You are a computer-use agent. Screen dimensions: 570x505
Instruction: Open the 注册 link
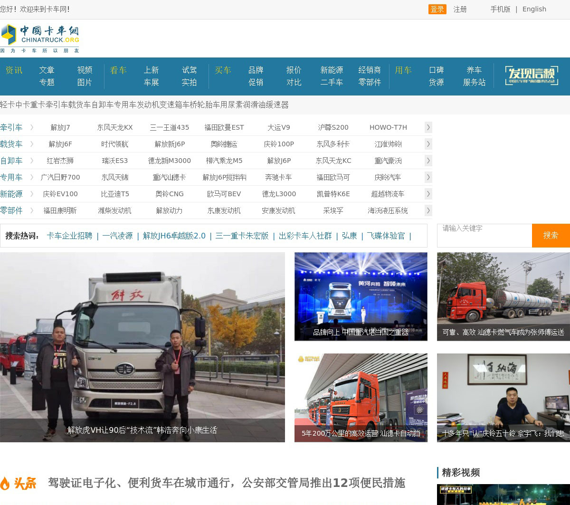[460, 10]
